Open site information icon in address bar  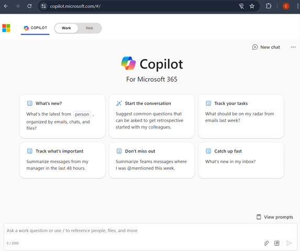point(43,6)
